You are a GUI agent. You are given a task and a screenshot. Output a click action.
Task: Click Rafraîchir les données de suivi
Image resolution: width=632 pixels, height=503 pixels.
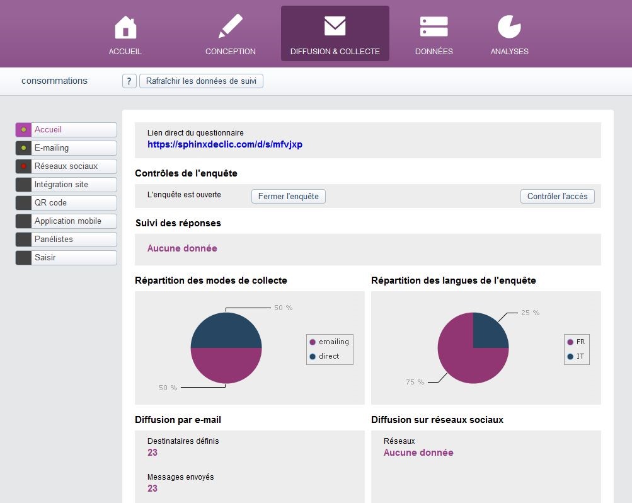(201, 81)
